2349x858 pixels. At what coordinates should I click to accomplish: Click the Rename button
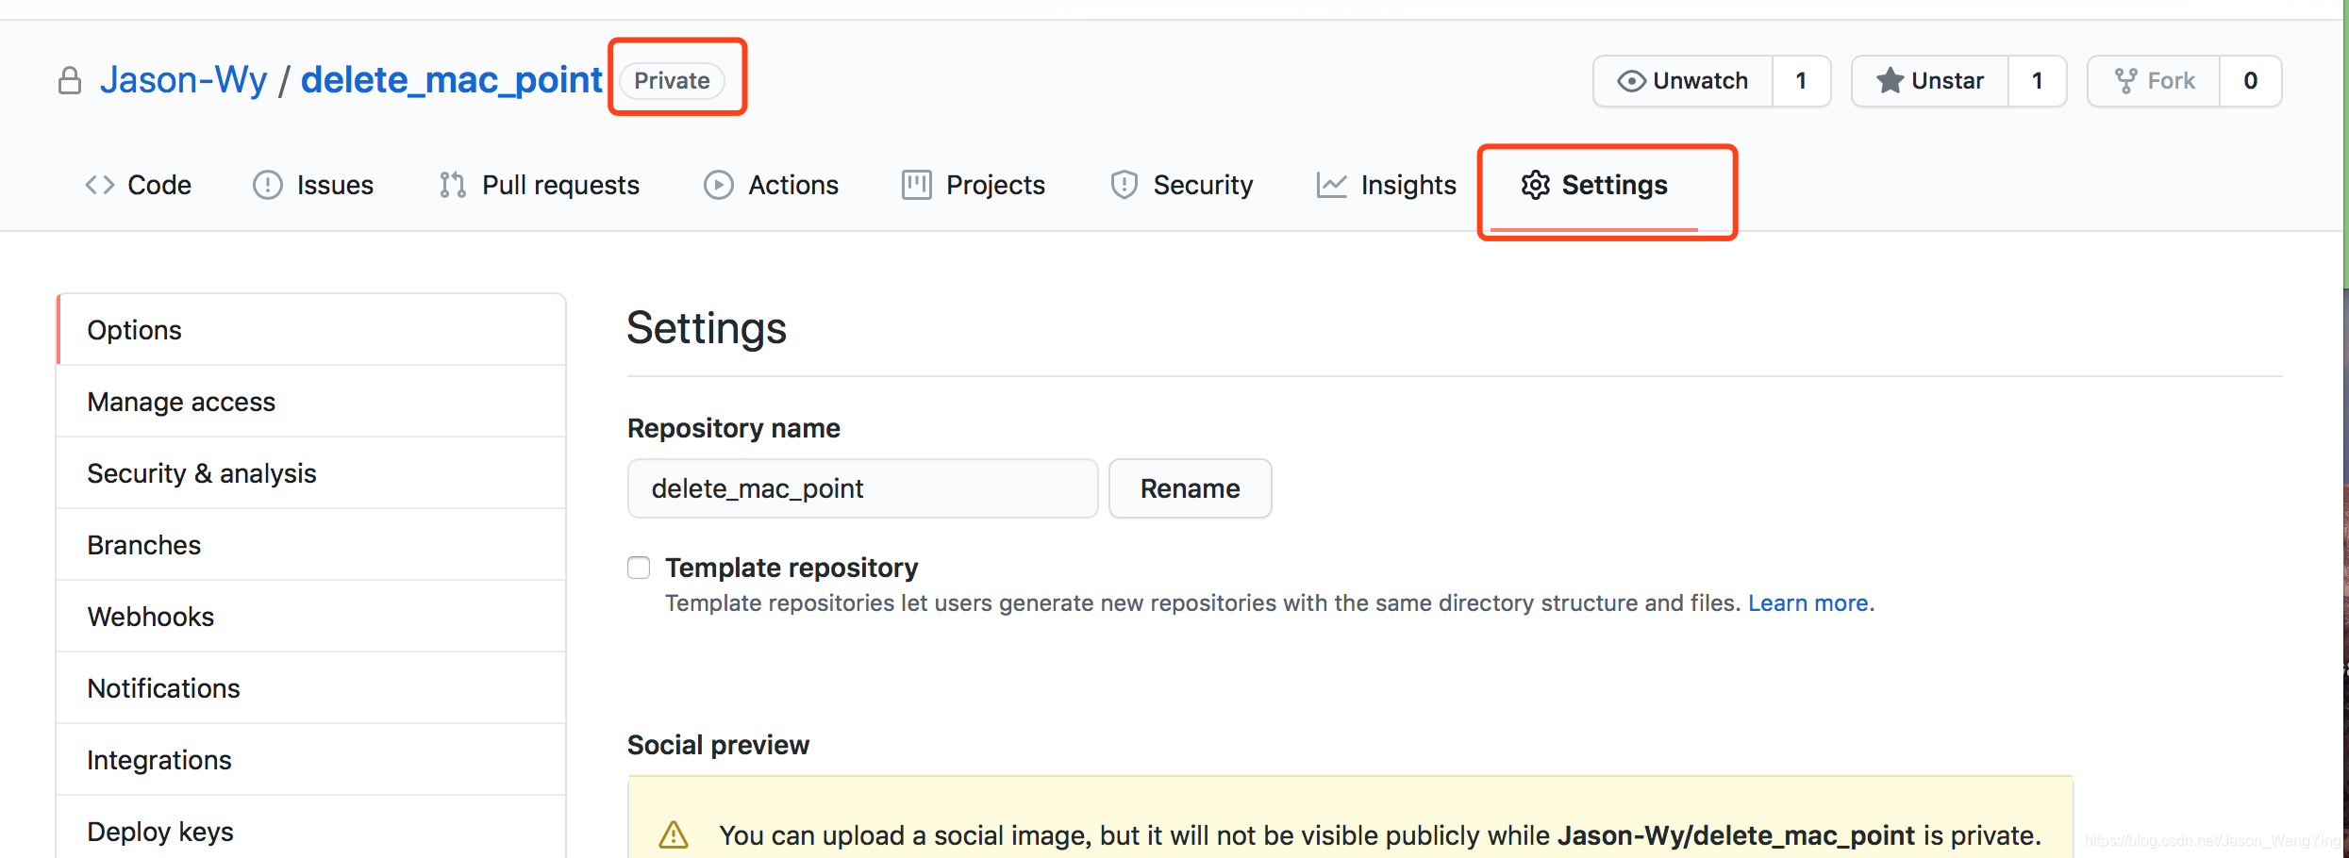tap(1191, 488)
